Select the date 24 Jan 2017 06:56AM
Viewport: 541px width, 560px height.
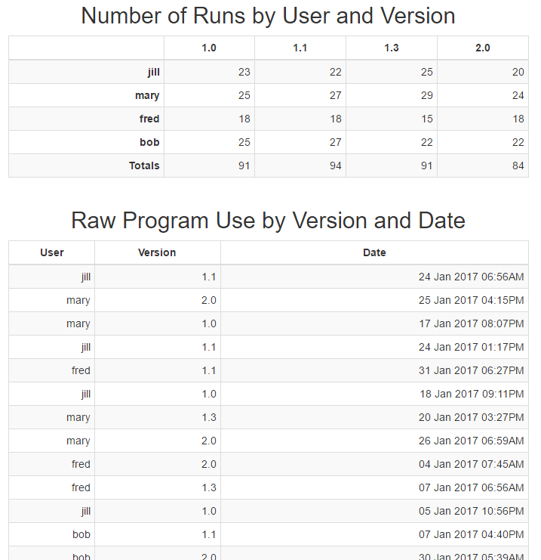[471, 277]
